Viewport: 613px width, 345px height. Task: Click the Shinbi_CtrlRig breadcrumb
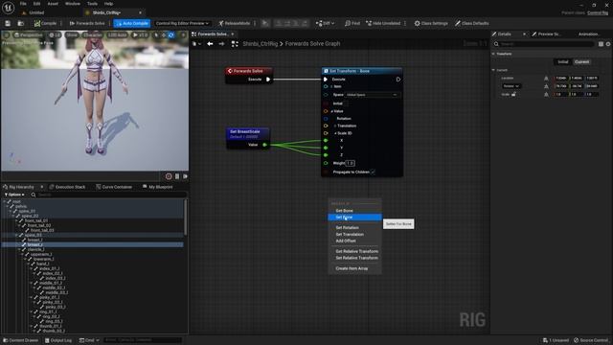[x=260, y=44]
